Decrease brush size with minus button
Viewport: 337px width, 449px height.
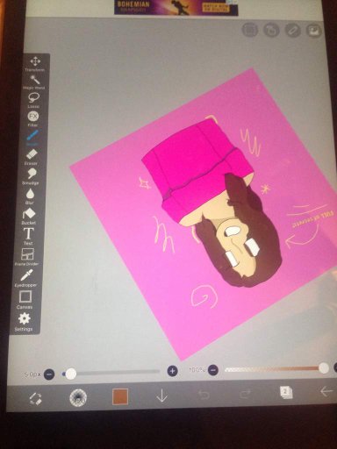49,374
